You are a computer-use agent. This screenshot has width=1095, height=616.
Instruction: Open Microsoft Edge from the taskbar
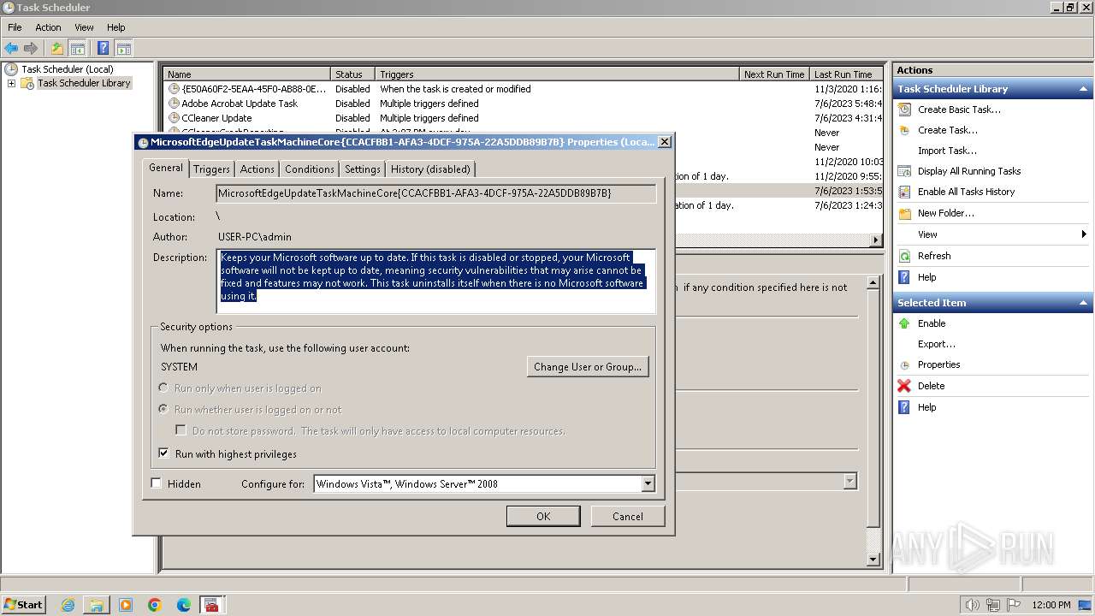coord(184,605)
